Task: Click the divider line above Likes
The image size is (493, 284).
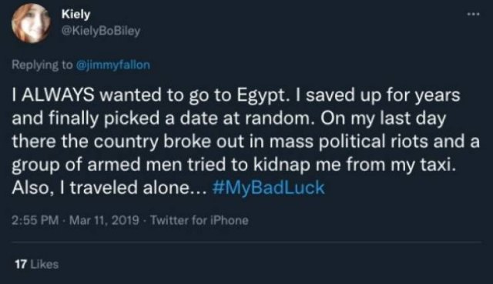Action: (246, 242)
